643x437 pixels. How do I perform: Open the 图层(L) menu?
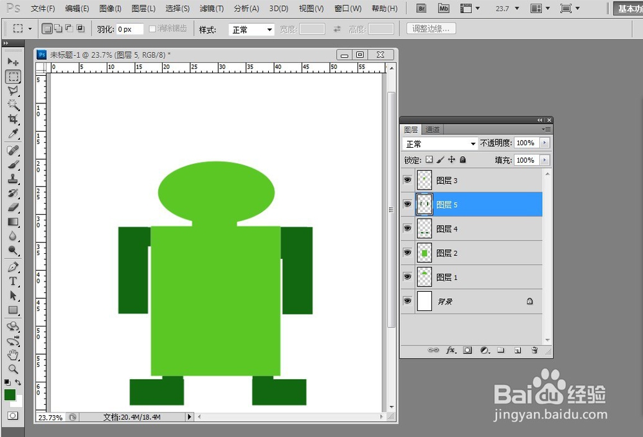pos(143,8)
